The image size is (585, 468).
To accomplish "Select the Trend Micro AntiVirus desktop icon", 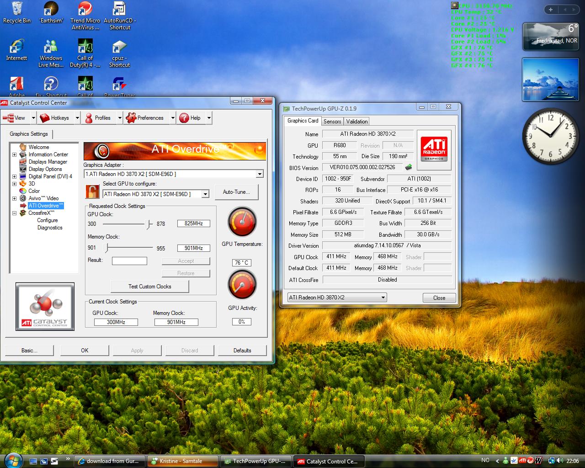I will [85, 16].
